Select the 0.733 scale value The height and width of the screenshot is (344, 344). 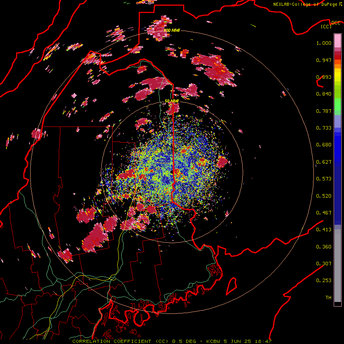pyautogui.click(x=324, y=128)
